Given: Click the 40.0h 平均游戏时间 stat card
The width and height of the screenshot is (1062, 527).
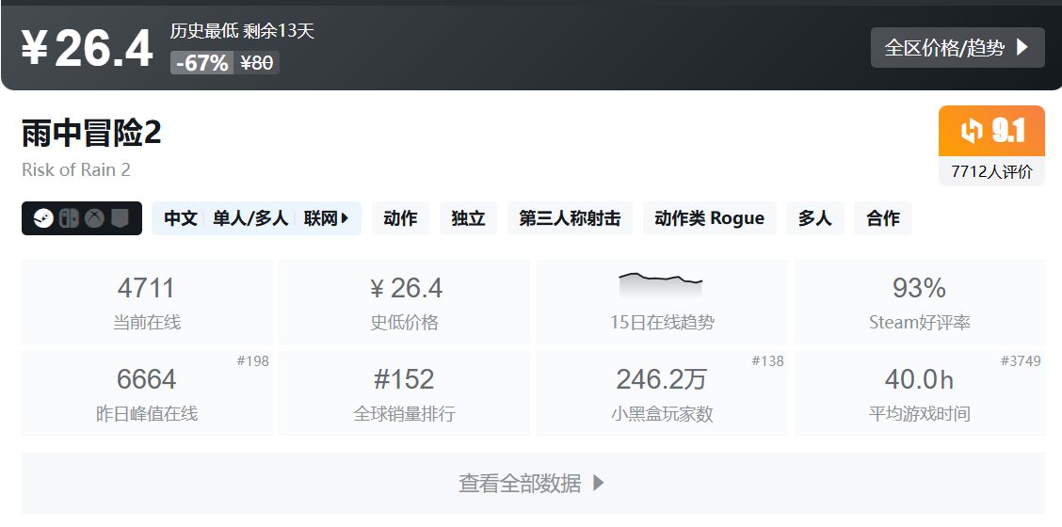Looking at the screenshot, I should (919, 392).
